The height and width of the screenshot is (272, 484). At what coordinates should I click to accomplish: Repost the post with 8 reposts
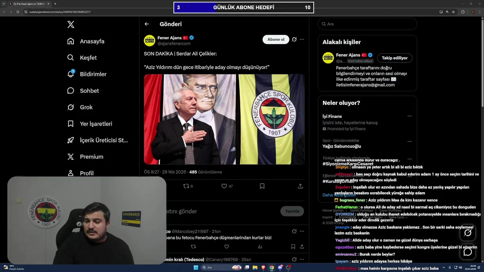click(x=188, y=186)
